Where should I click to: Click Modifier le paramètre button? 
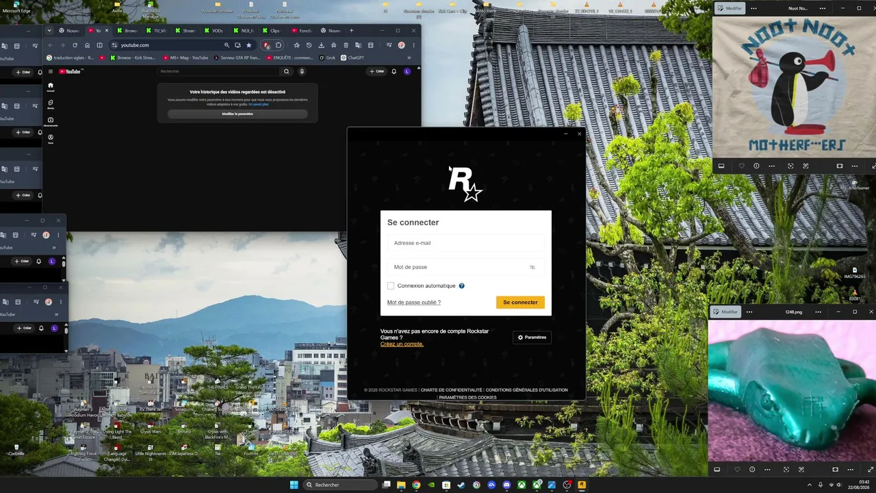(237, 114)
